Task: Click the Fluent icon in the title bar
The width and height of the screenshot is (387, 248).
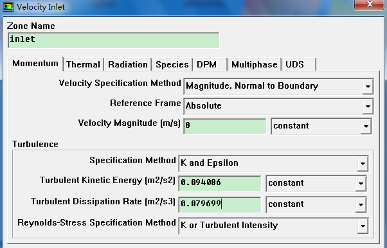Action: pos(8,6)
